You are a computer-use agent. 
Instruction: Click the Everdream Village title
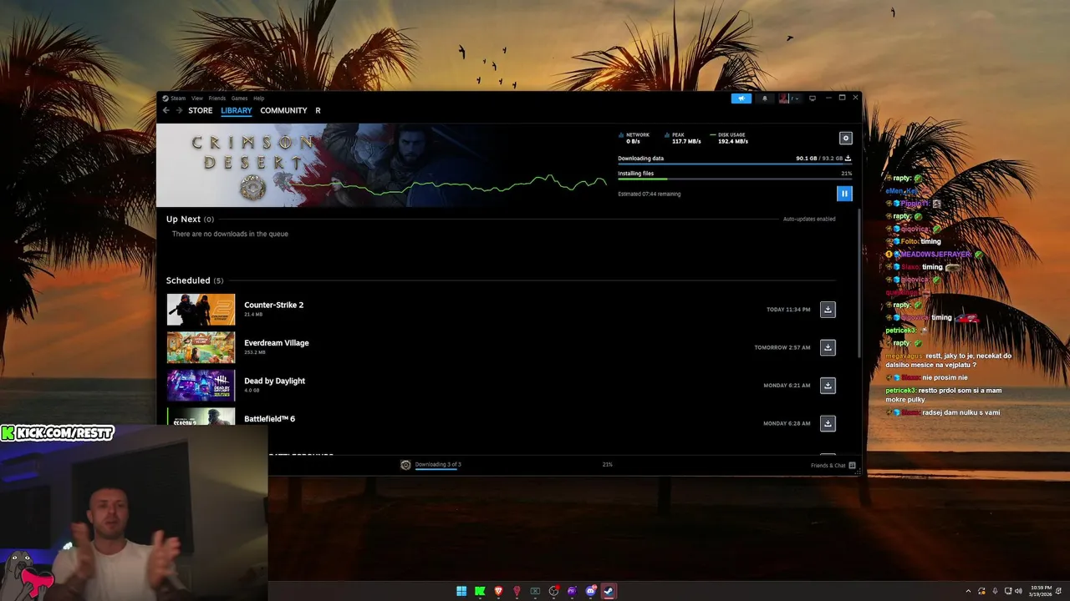coord(277,343)
